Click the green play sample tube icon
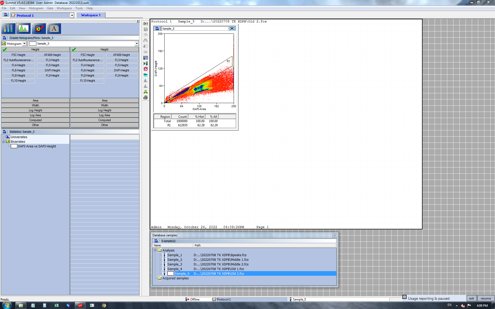The height and width of the screenshot is (309, 495). (145, 63)
